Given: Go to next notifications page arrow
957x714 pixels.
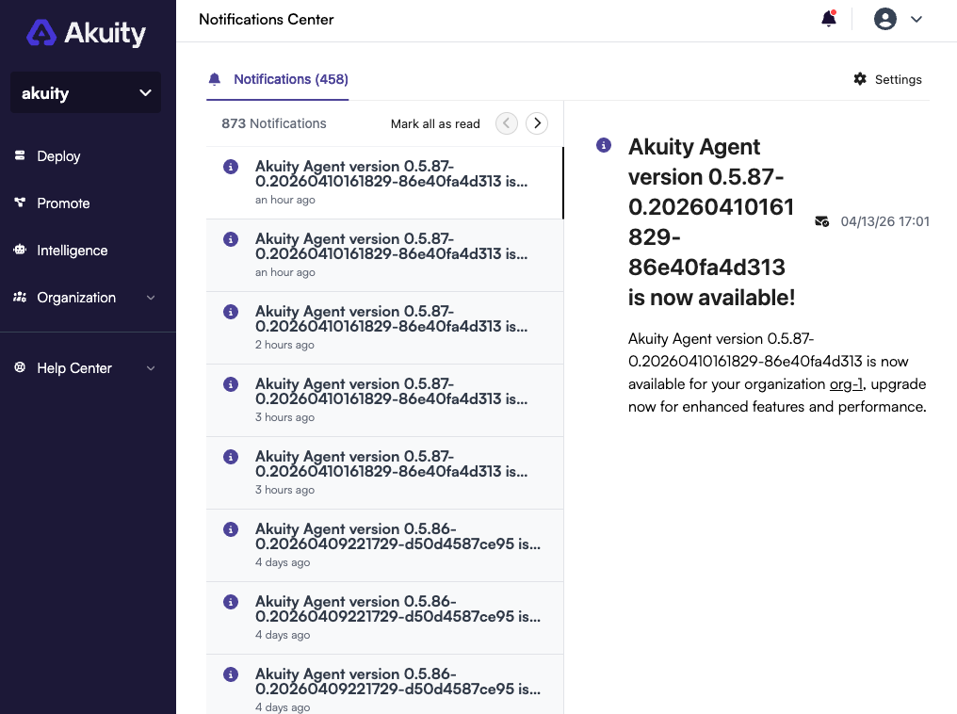Looking at the screenshot, I should click(537, 123).
